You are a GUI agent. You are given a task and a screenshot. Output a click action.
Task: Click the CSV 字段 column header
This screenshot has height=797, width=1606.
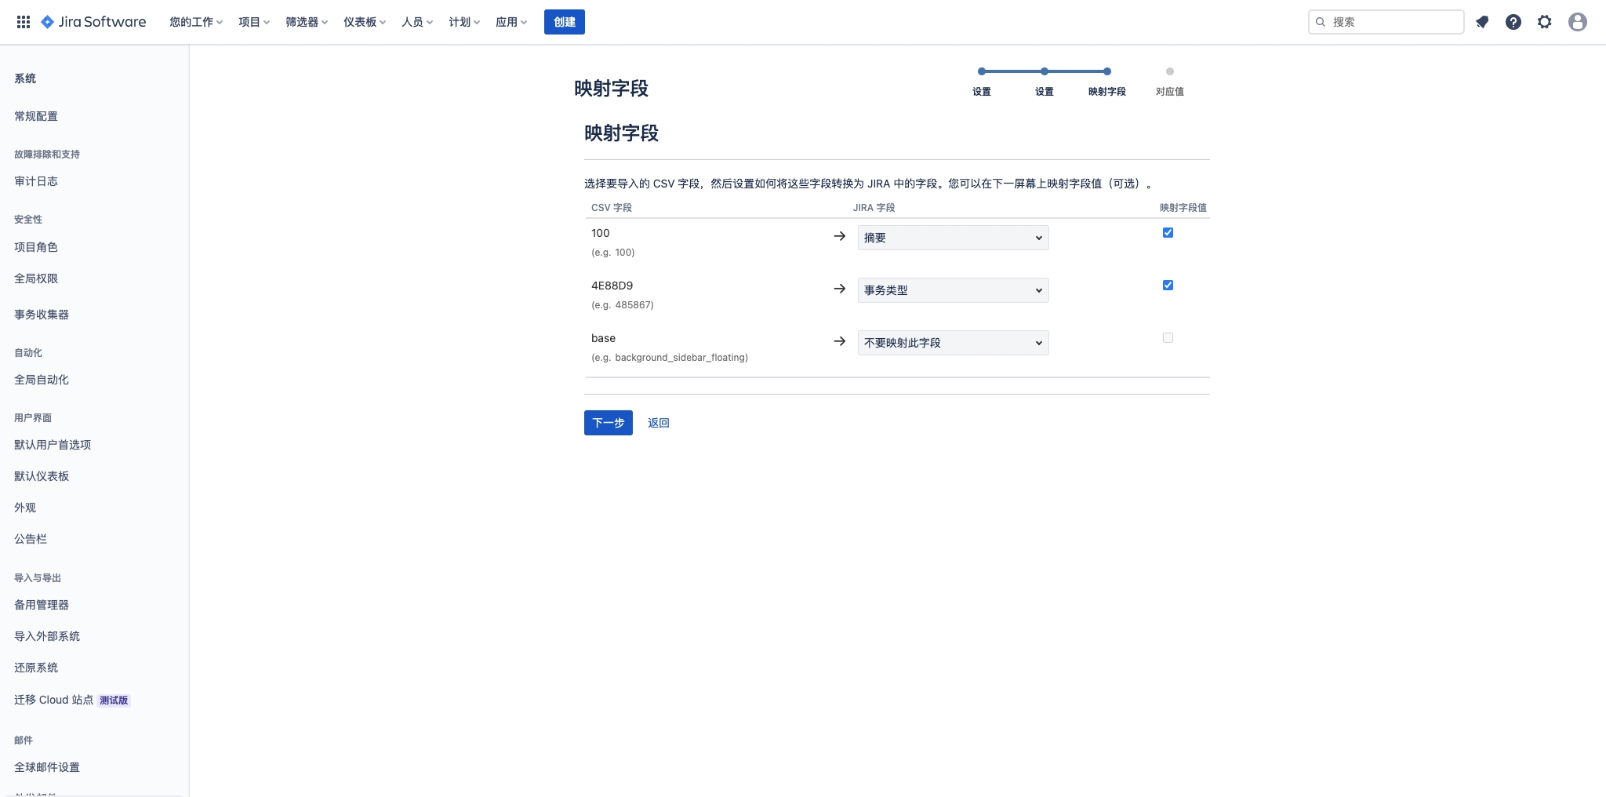[612, 208]
